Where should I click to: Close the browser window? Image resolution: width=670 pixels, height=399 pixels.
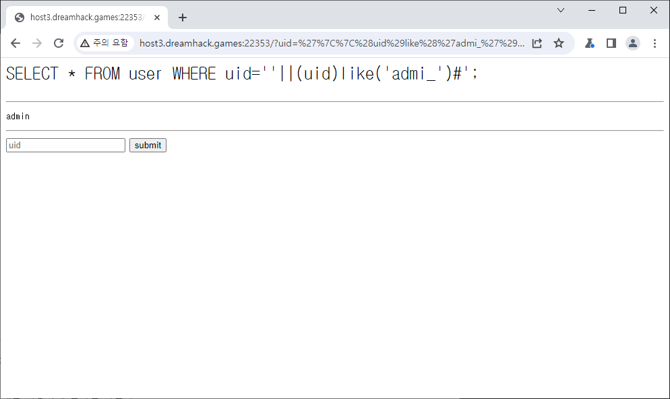[x=654, y=10]
